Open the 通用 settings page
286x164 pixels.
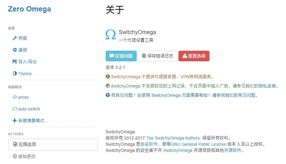pyautogui.click(x=23, y=50)
